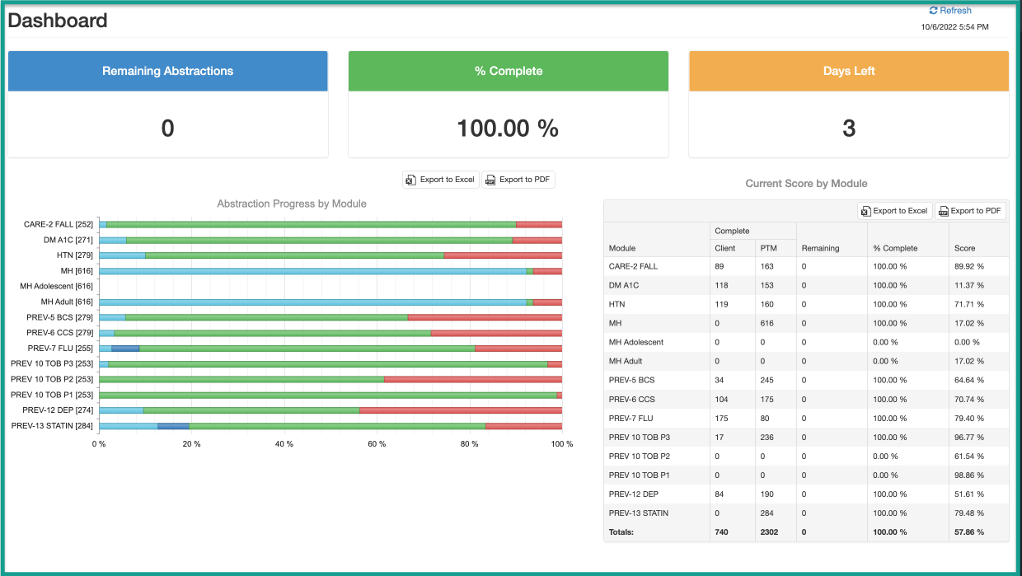Click the circular refresh arrows icon top right
Image resolution: width=1022 pixels, height=576 pixels.
(x=932, y=10)
